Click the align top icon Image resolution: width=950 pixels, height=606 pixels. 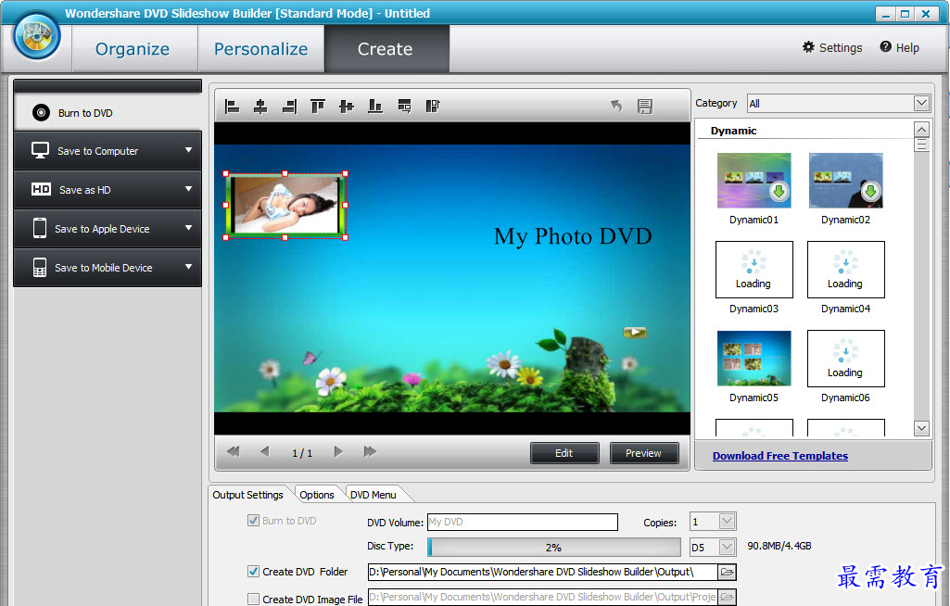(318, 107)
